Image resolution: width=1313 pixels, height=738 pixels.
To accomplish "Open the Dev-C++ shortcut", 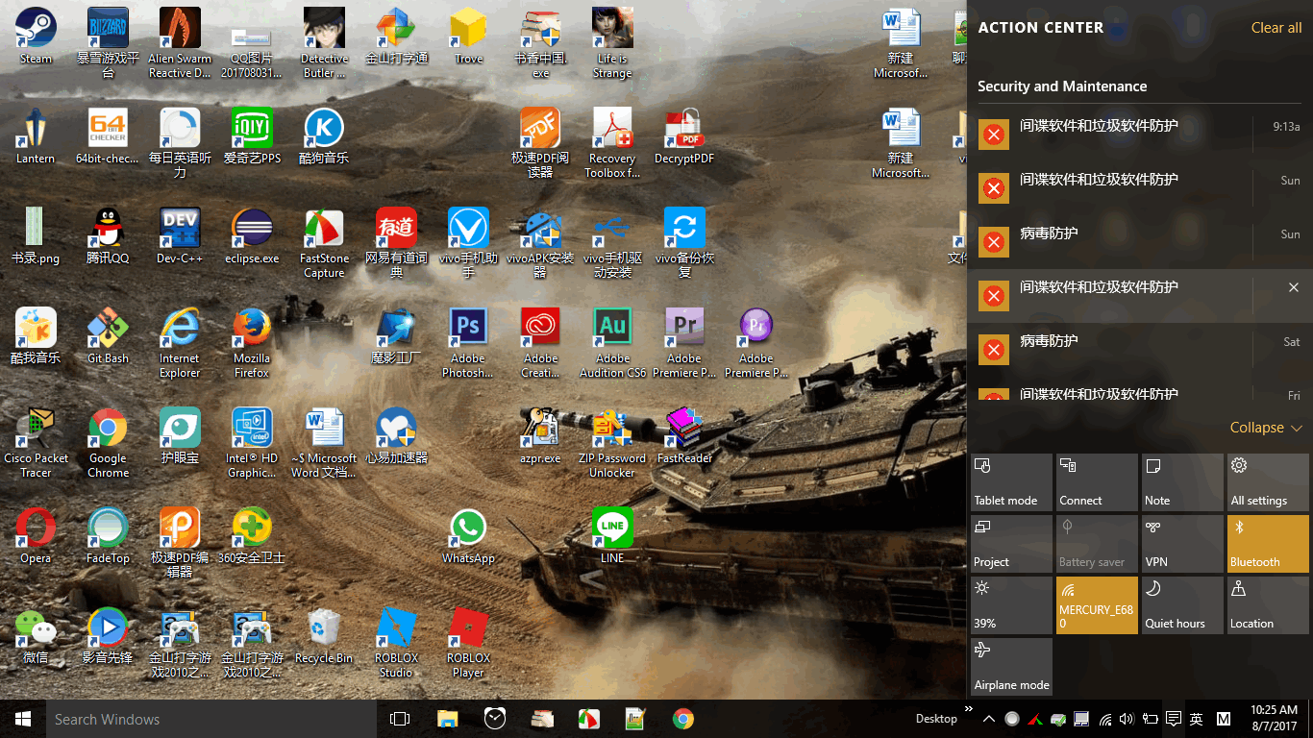I will pos(180,236).
